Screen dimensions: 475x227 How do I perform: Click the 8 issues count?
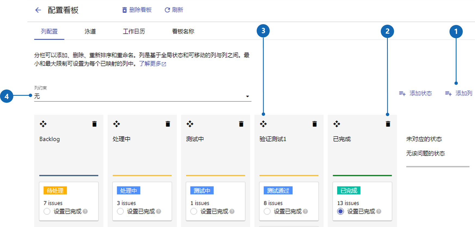click(273, 203)
